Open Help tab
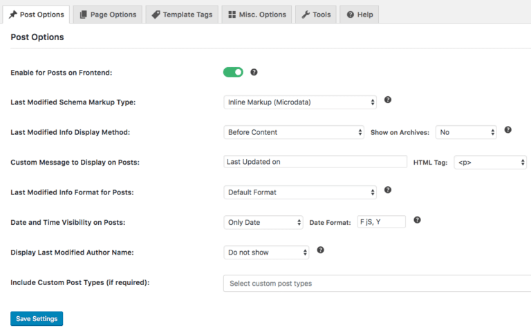This screenshot has width=531, height=330. point(360,15)
